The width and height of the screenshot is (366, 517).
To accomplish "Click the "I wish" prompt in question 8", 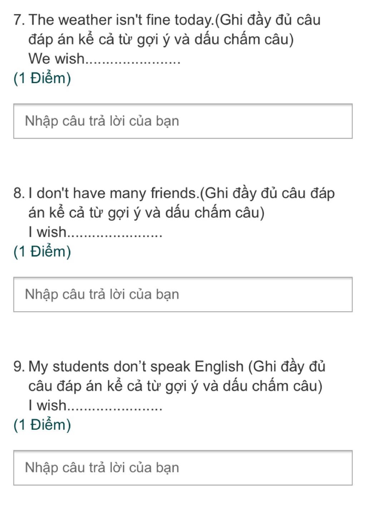I will pyautogui.click(x=48, y=232).
